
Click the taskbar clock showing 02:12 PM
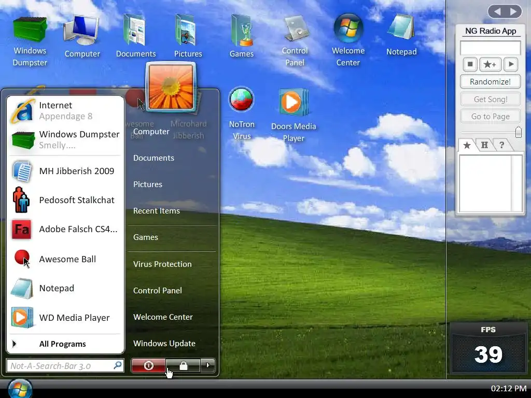tap(509, 389)
